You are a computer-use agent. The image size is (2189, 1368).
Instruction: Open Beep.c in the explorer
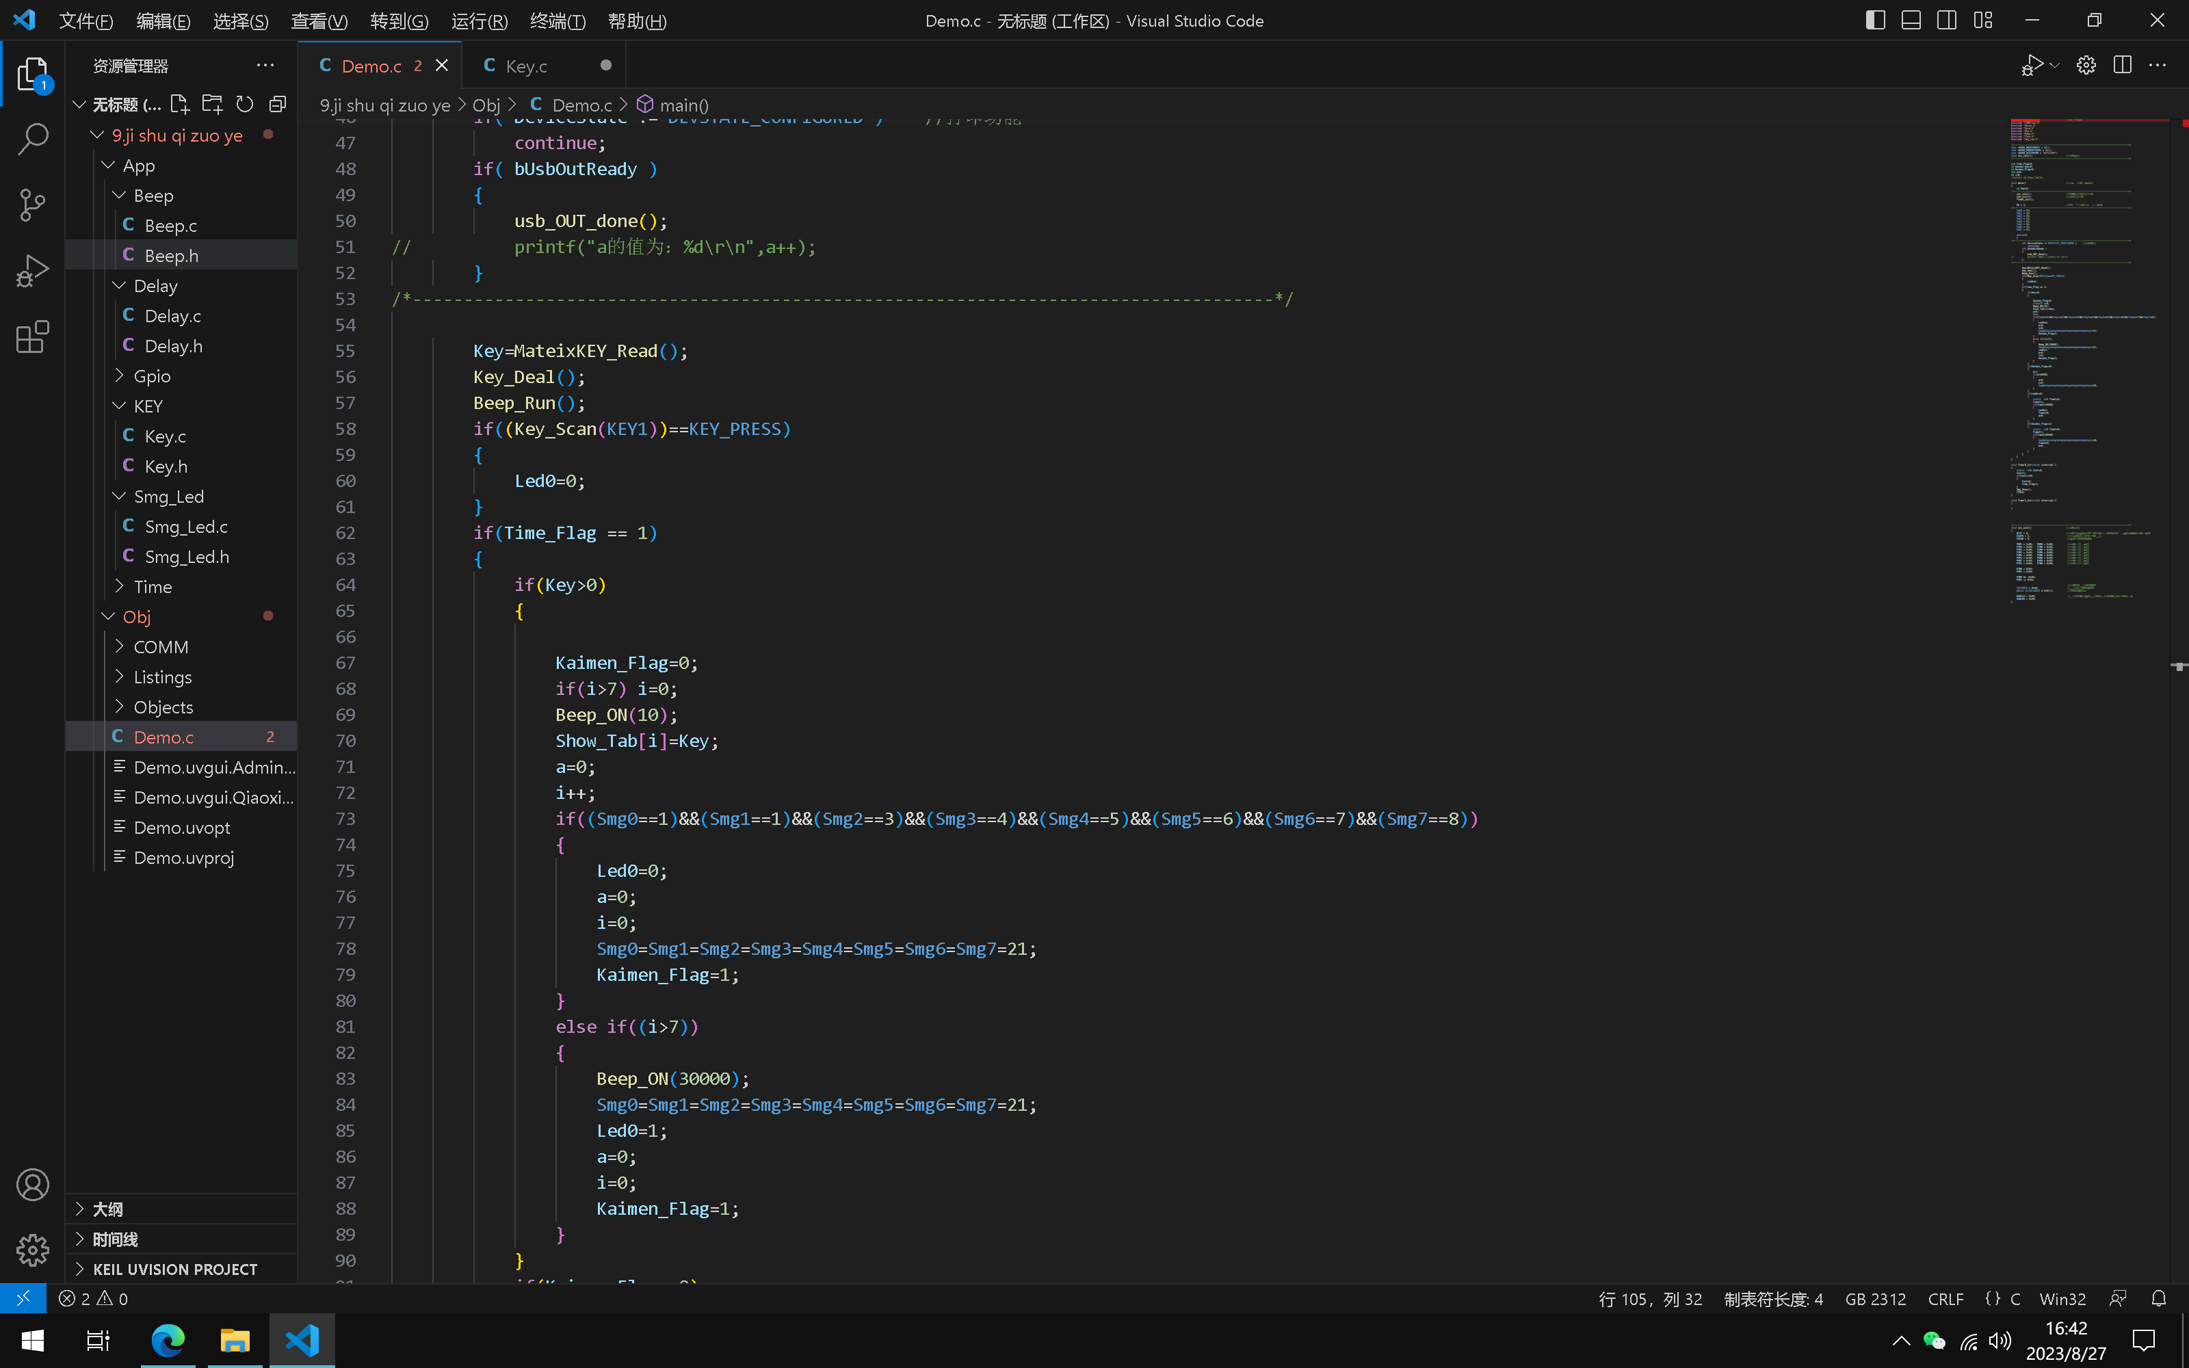[181, 225]
